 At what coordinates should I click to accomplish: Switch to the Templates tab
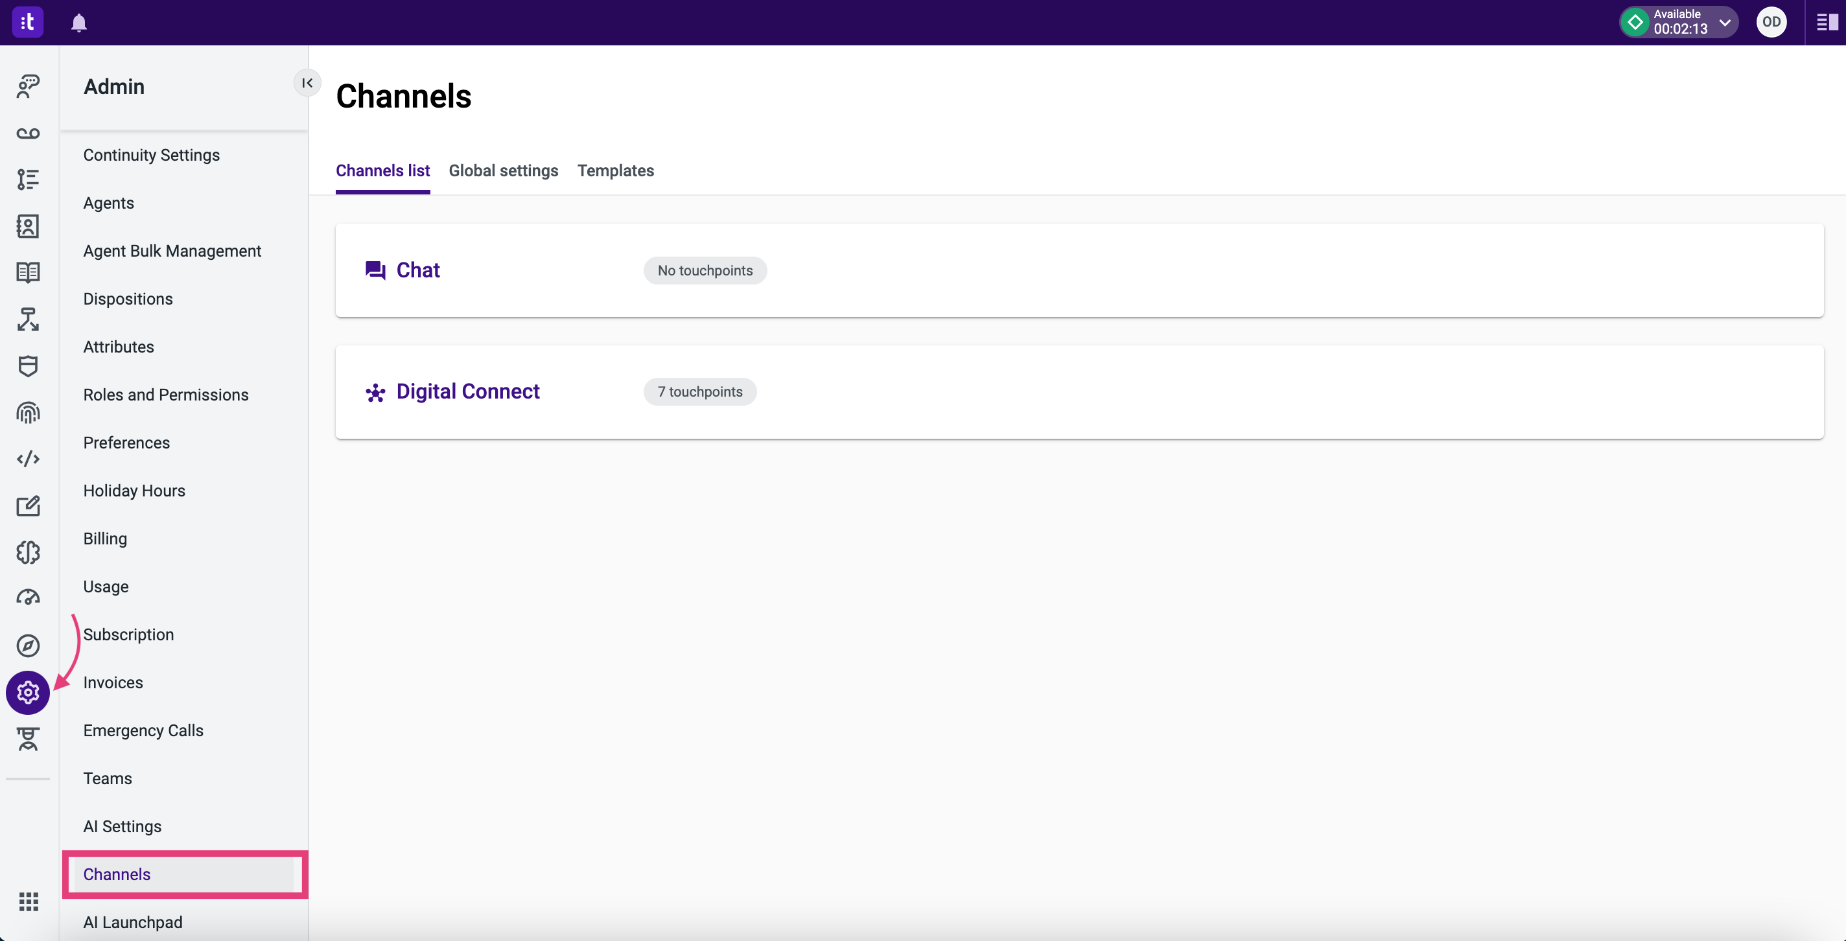(616, 170)
